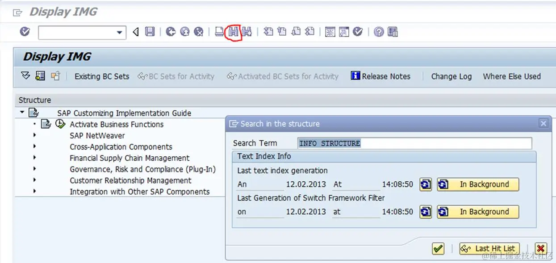The height and width of the screenshot is (263, 556).
Task: Open the title bar menu icon beside Display IMG
Action: tap(18, 13)
